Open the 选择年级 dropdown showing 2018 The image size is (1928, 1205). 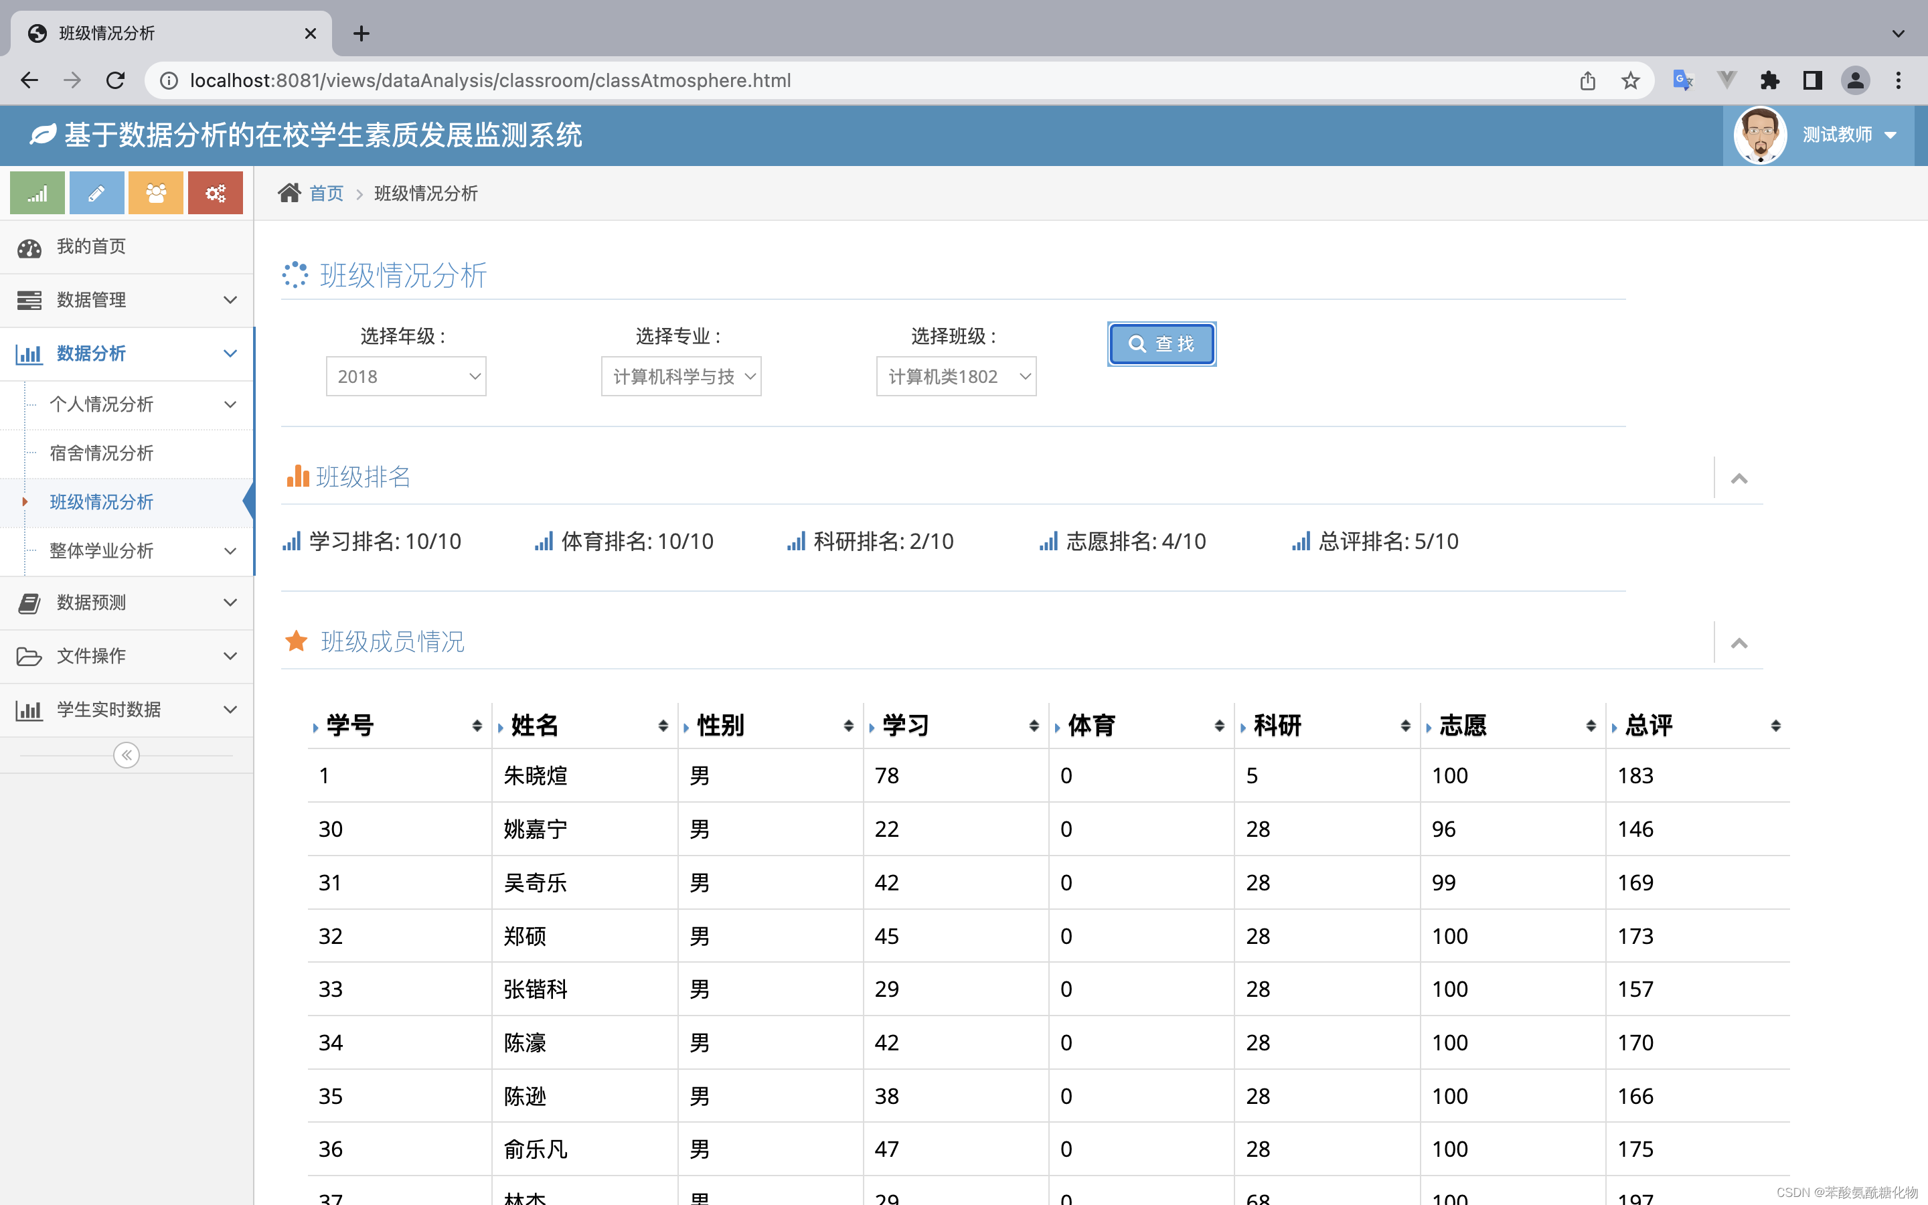[x=406, y=376]
